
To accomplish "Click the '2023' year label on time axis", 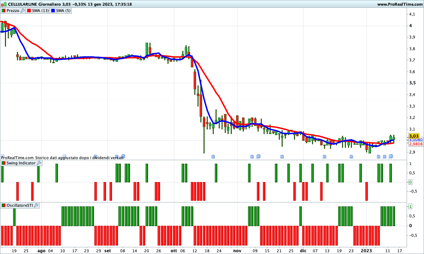I will (366, 251).
